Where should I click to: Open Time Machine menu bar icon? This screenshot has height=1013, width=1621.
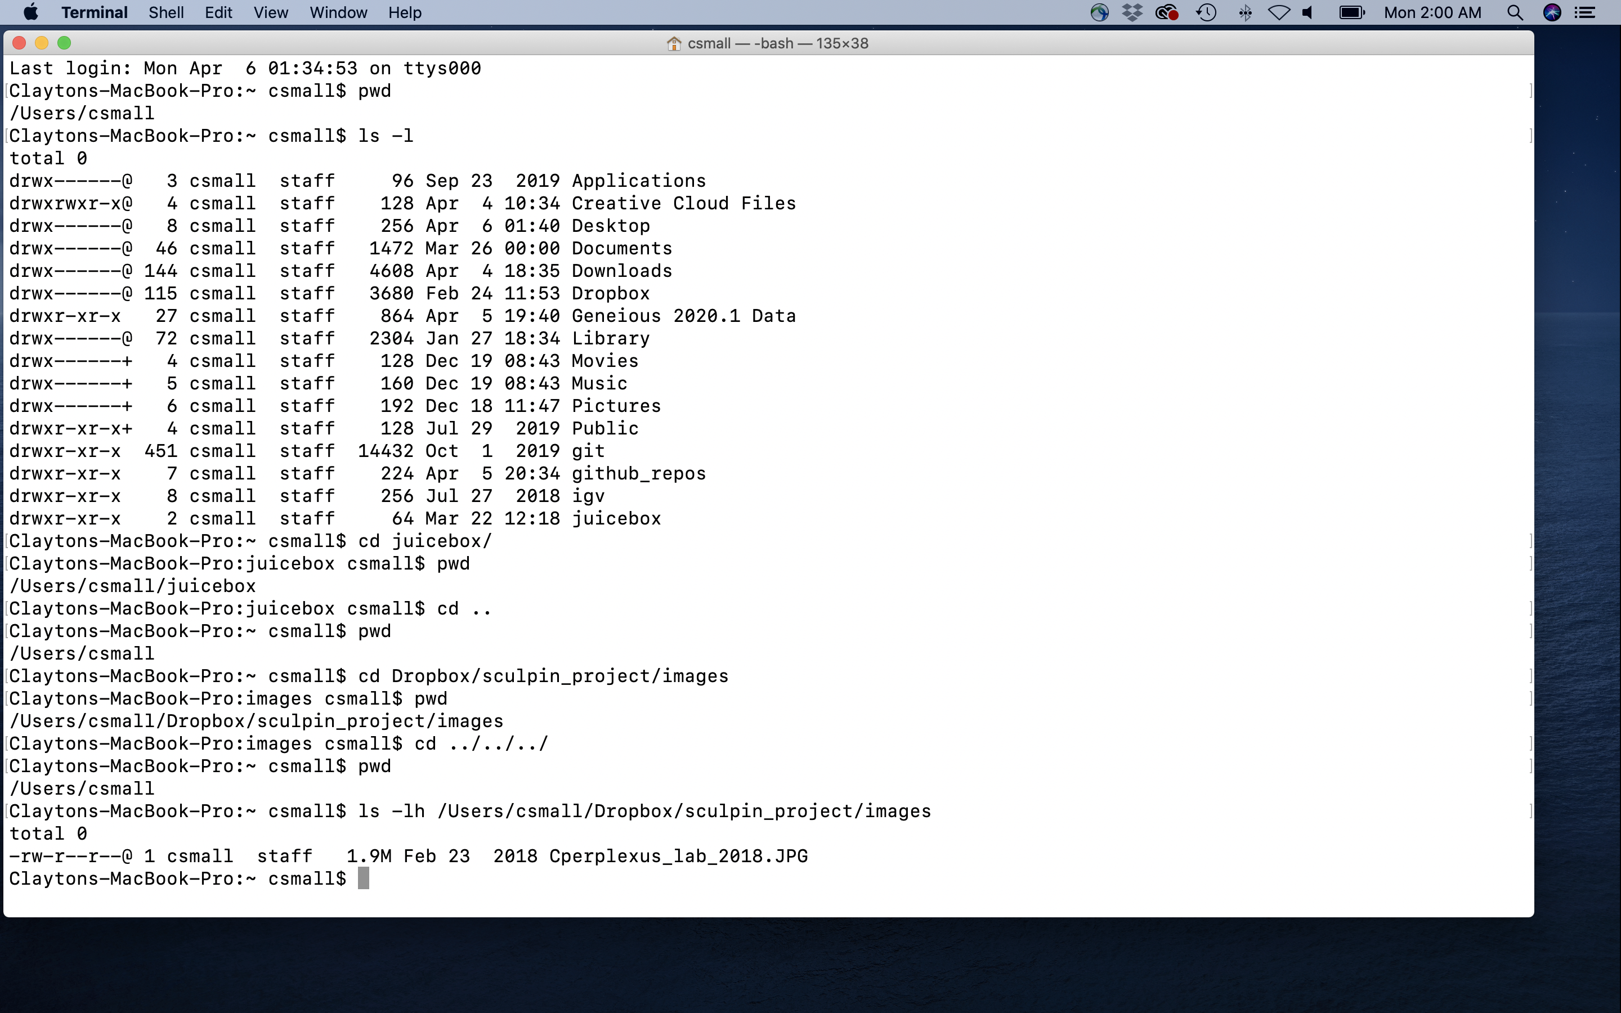tap(1206, 12)
